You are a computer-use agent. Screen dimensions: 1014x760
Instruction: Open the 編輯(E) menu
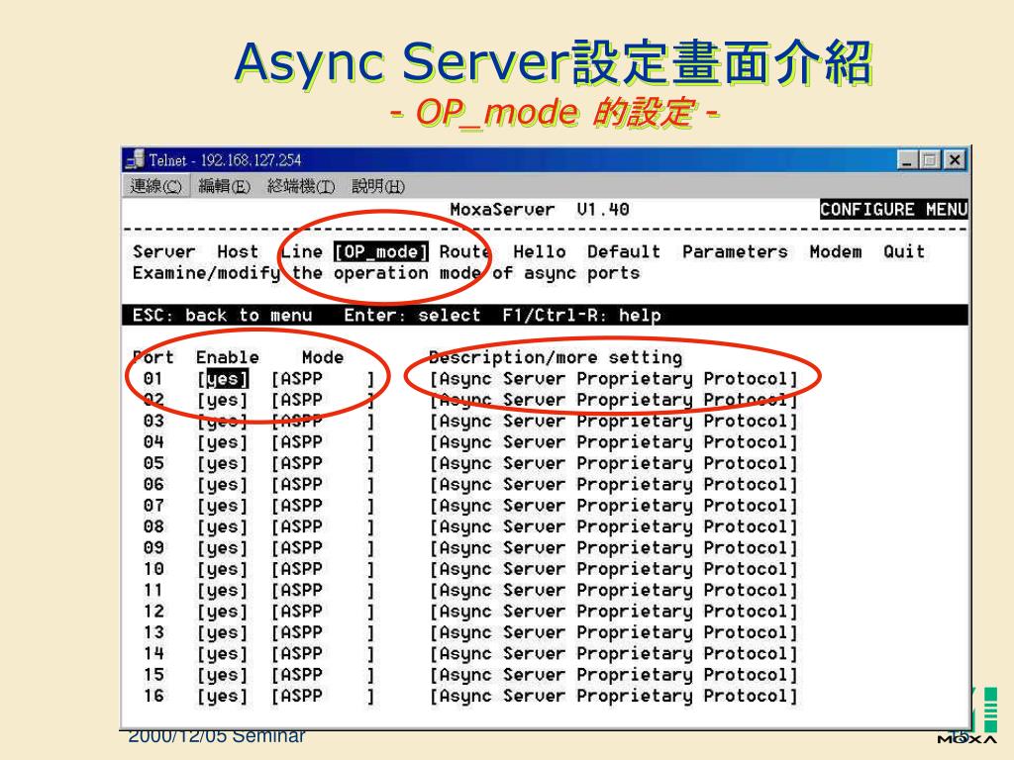[x=224, y=187]
